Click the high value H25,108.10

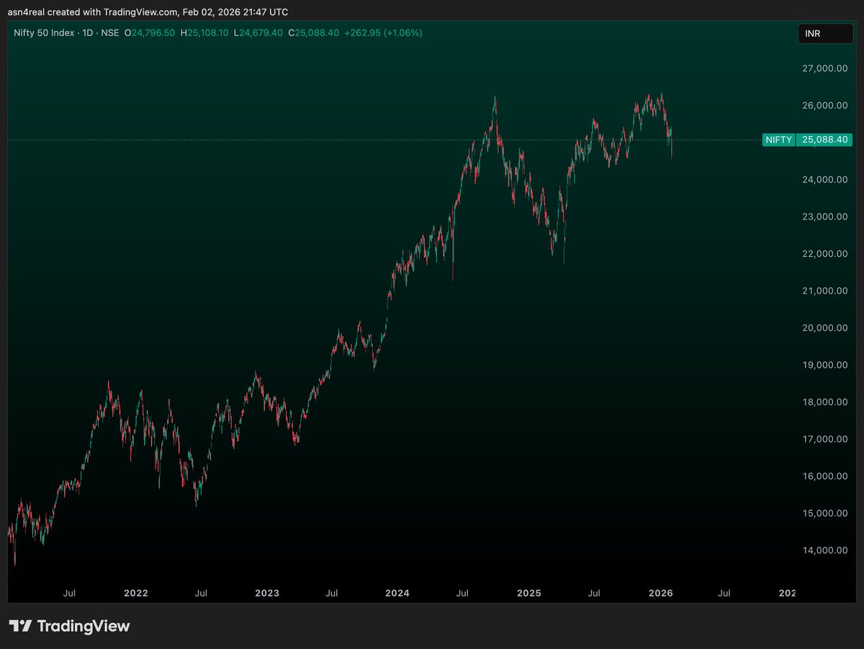click(204, 33)
